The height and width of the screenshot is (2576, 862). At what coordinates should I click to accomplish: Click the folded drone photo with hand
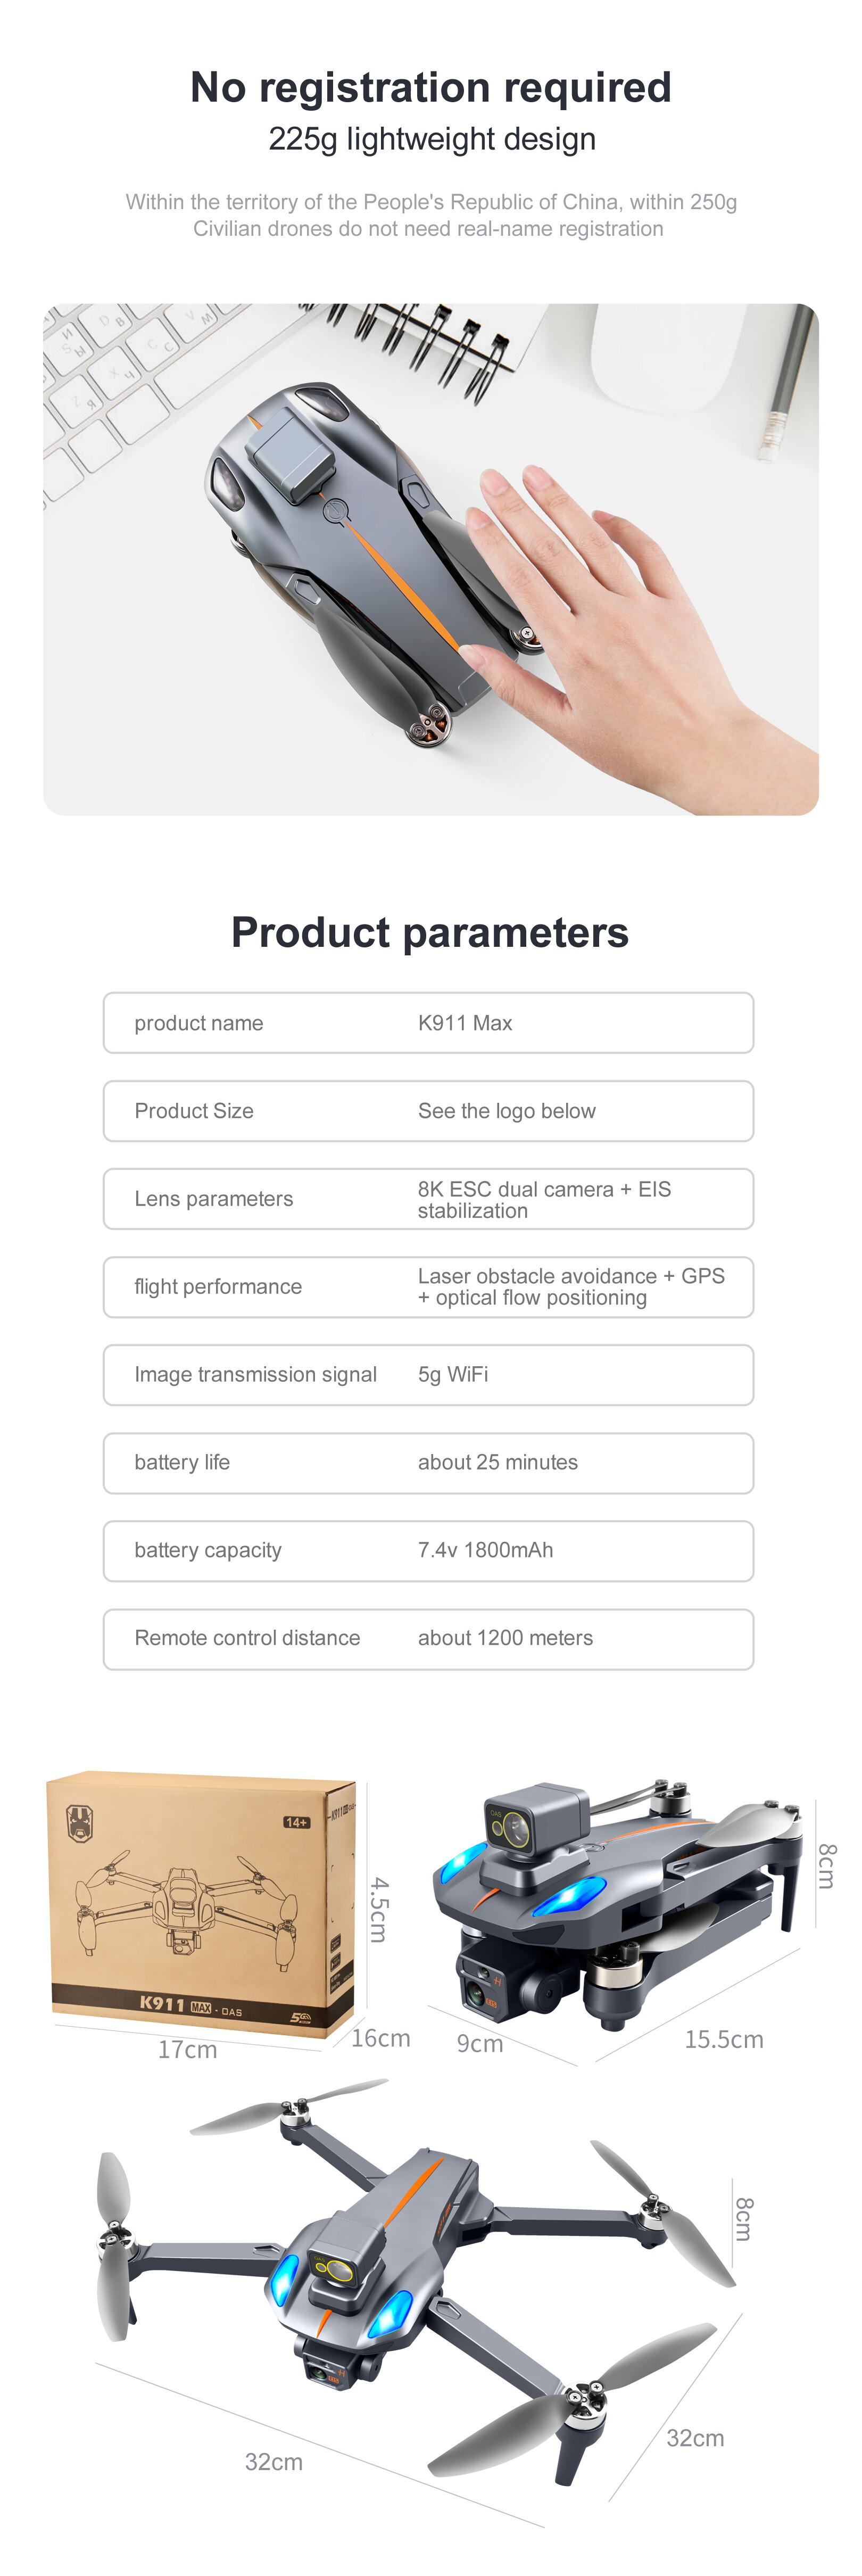[x=430, y=559]
